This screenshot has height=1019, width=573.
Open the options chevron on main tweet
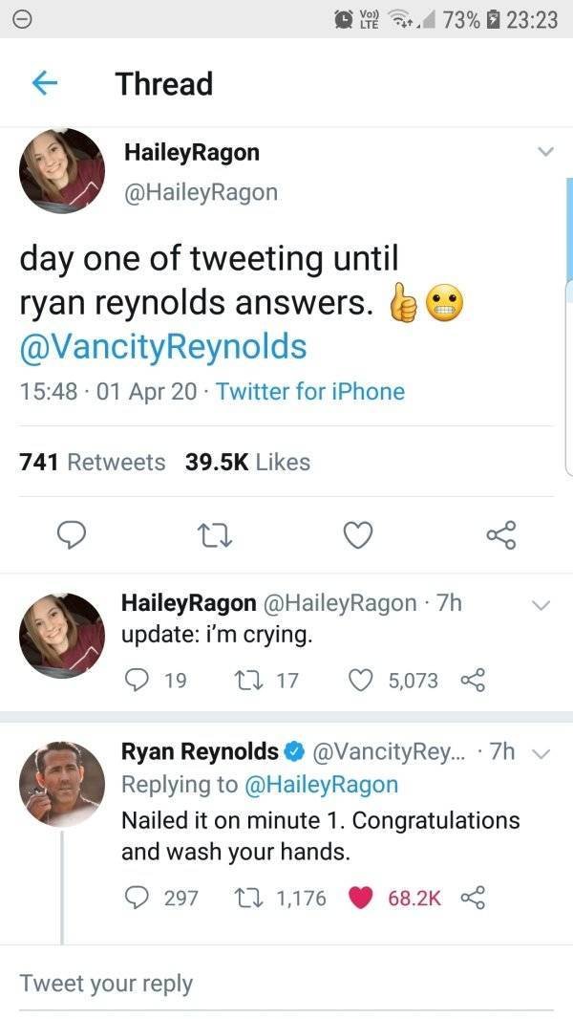click(x=545, y=152)
